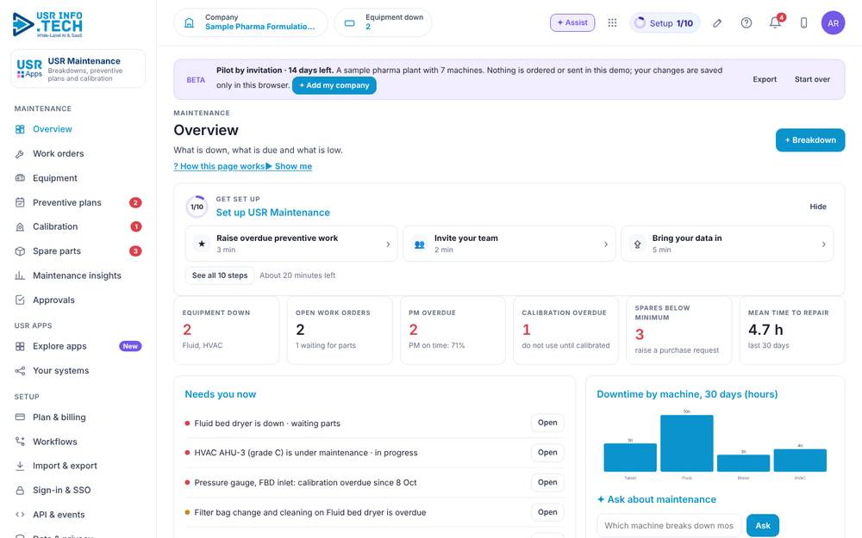Image resolution: width=862 pixels, height=538 pixels.
Task: Hide the Get set up panel
Action: click(818, 207)
